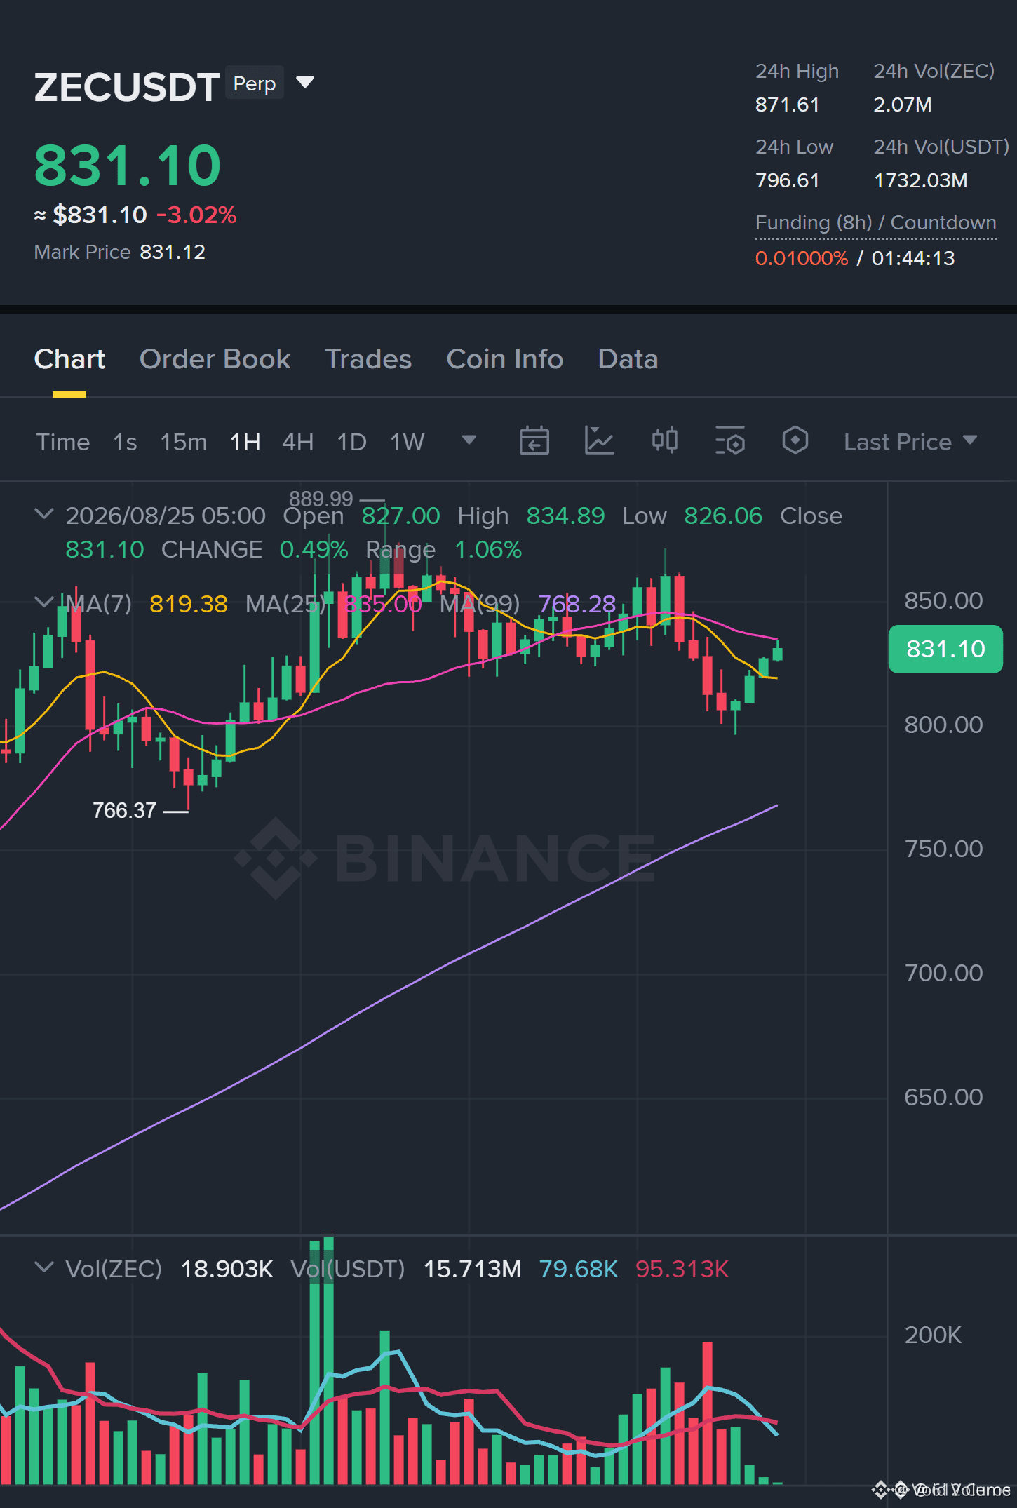Open the Trades tab
This screenshot has height=1508, width=1017.
tap(368, 359)
